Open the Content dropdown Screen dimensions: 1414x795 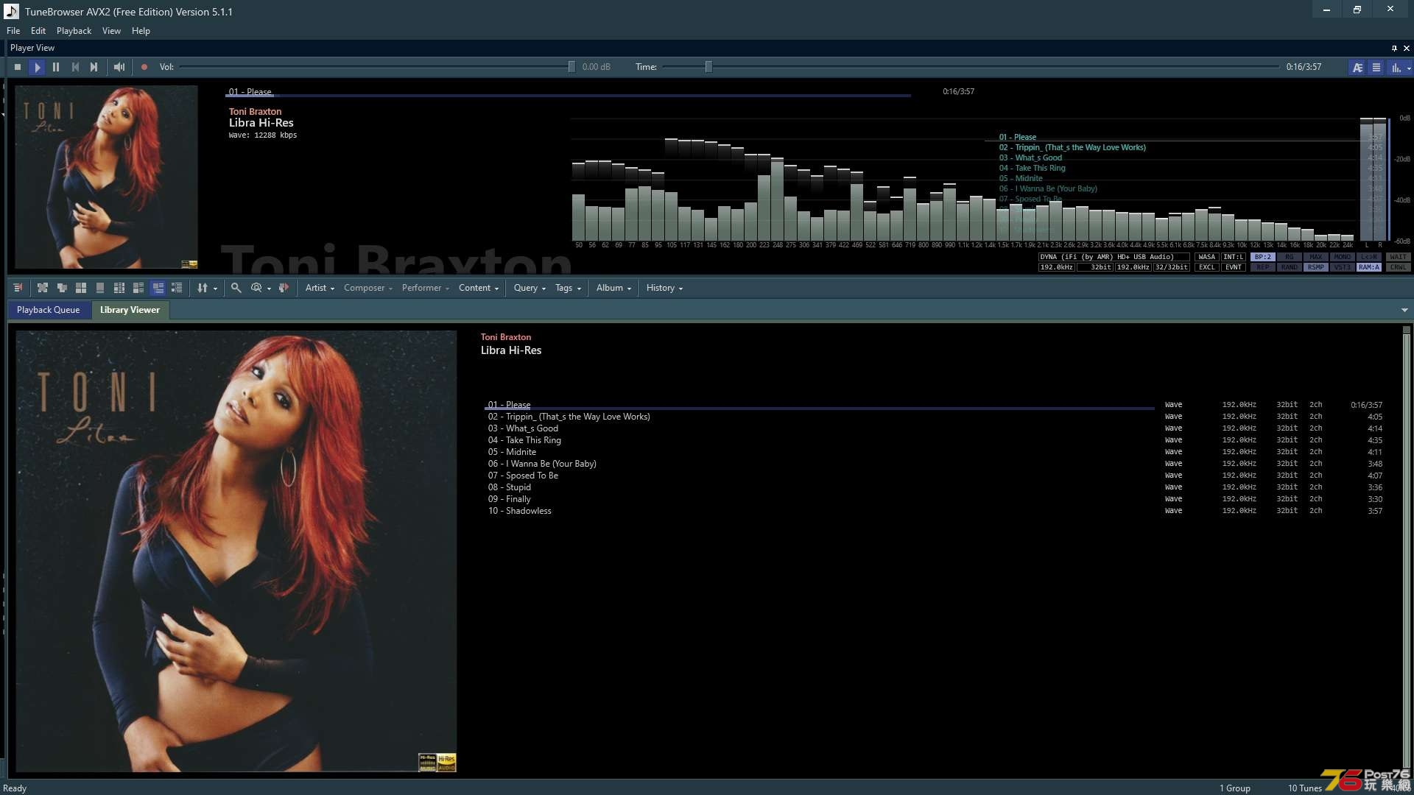point(479,288)
